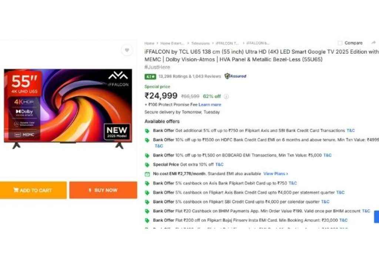Click the share arrow icon
This screenshot has height=280, width=379.
coord(374,43)
